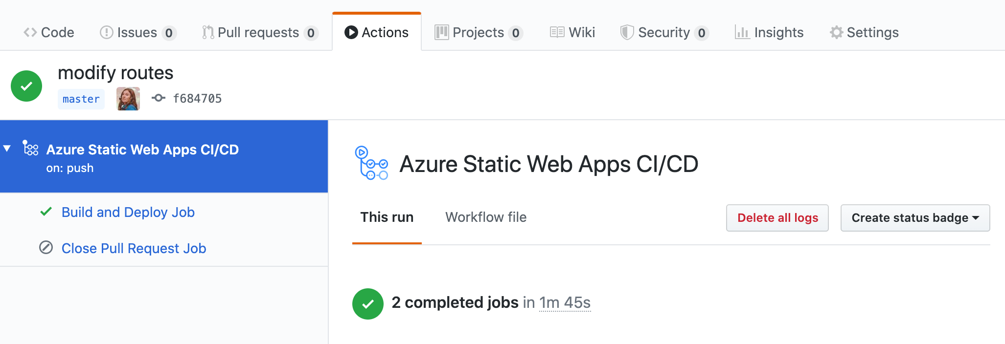Click the Insights bar graph icon
Viewport: 1005px width, 344px height.
(742, 32)
